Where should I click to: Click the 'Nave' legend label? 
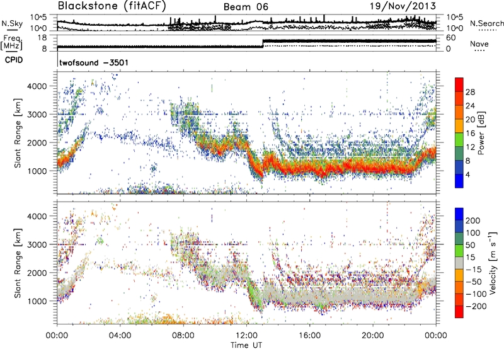(x=479, y=43)
